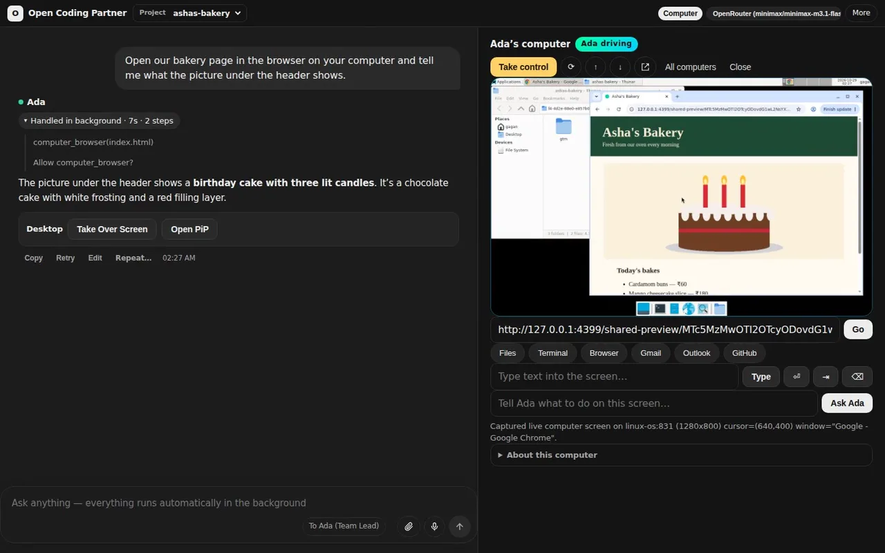
Task: Click the All computers link
Action: point(691,67)
